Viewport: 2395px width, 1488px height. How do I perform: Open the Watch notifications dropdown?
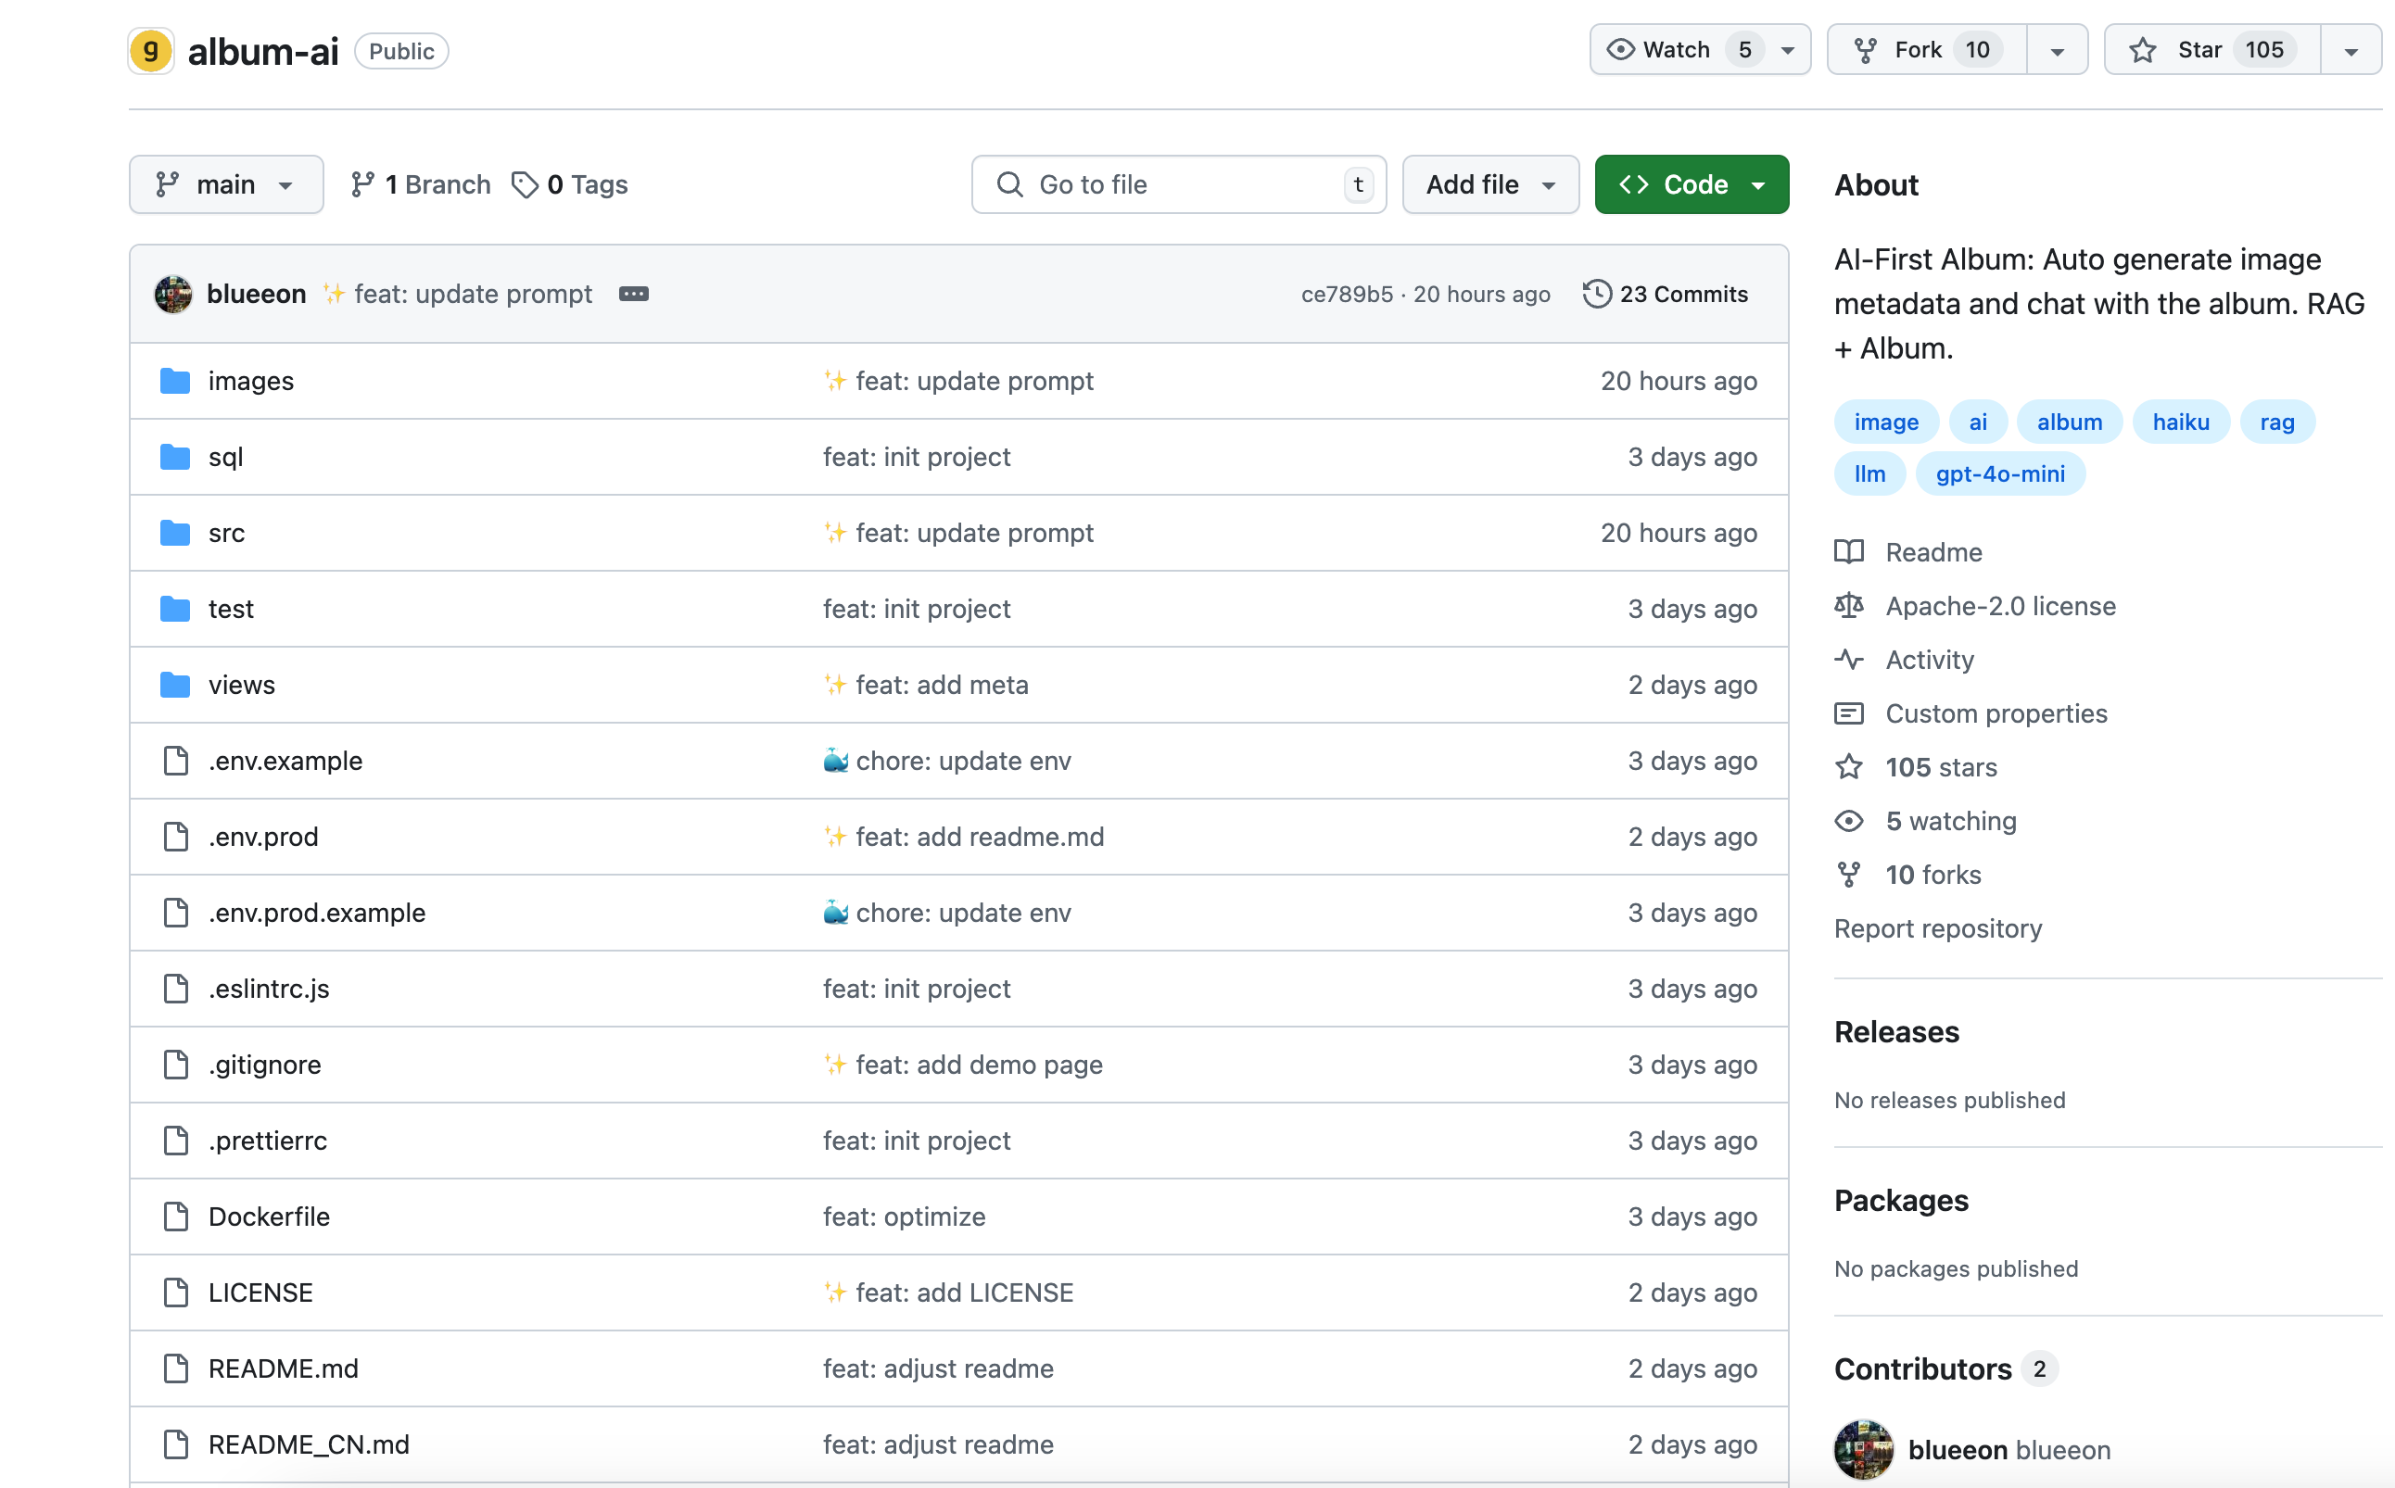pos(1699,49)
